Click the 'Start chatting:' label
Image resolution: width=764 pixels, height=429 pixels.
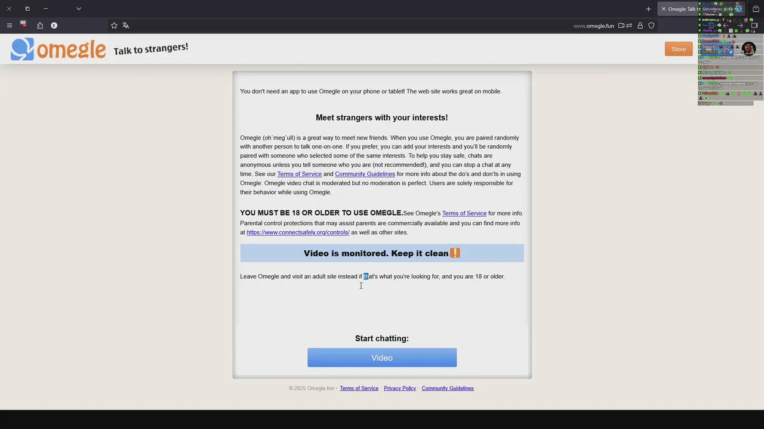coord(382,338)
